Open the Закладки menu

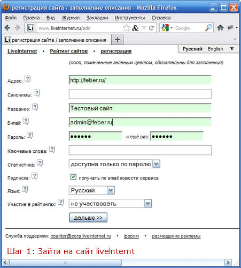click(97, 18)
